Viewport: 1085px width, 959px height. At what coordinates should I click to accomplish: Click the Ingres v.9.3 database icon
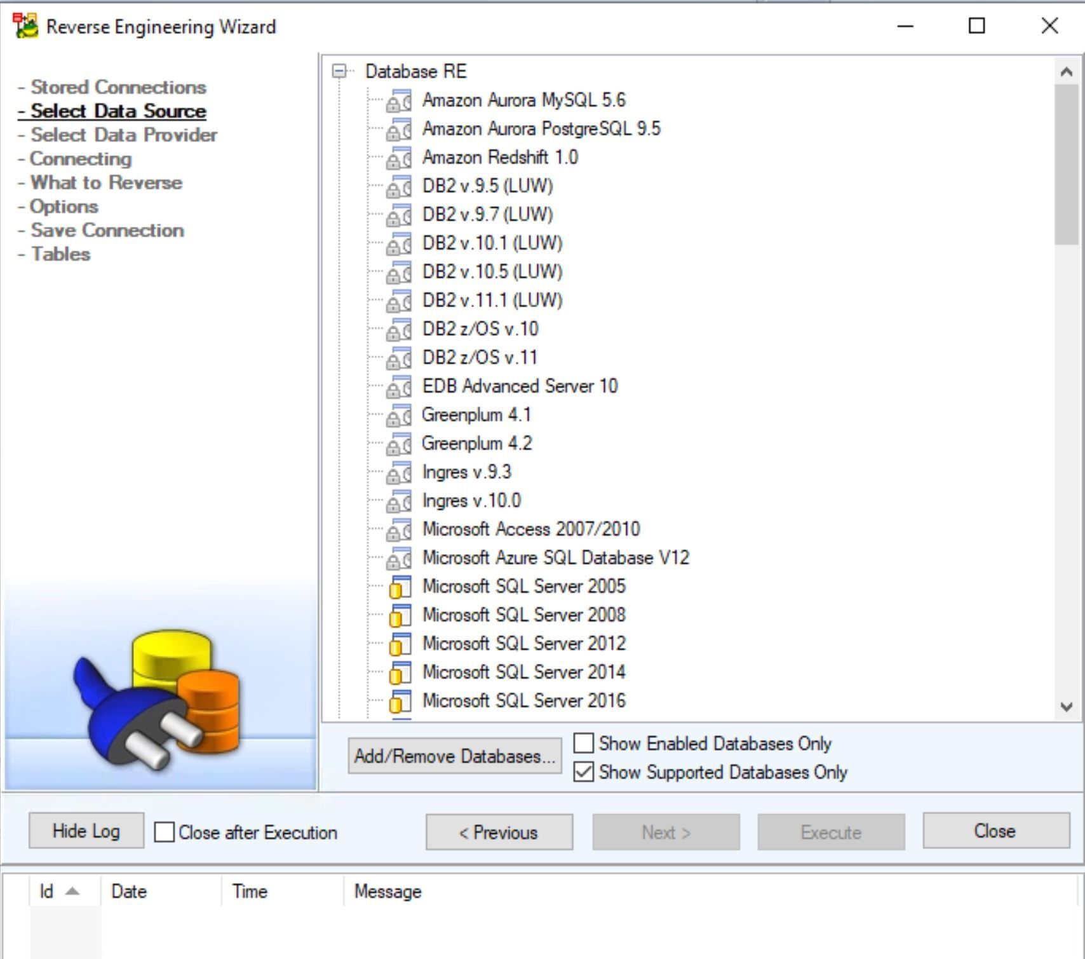[399, 472]
